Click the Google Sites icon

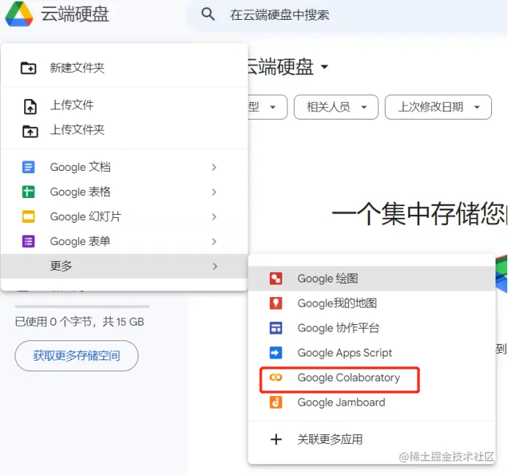276,328
